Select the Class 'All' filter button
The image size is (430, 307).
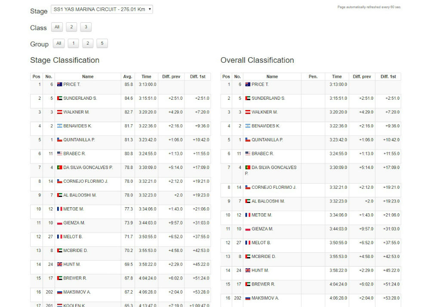[57, 27]
